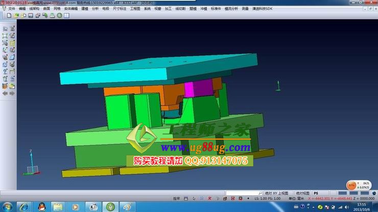
Task: Click the 绝对视图 status button
Action: click(302, 193)
